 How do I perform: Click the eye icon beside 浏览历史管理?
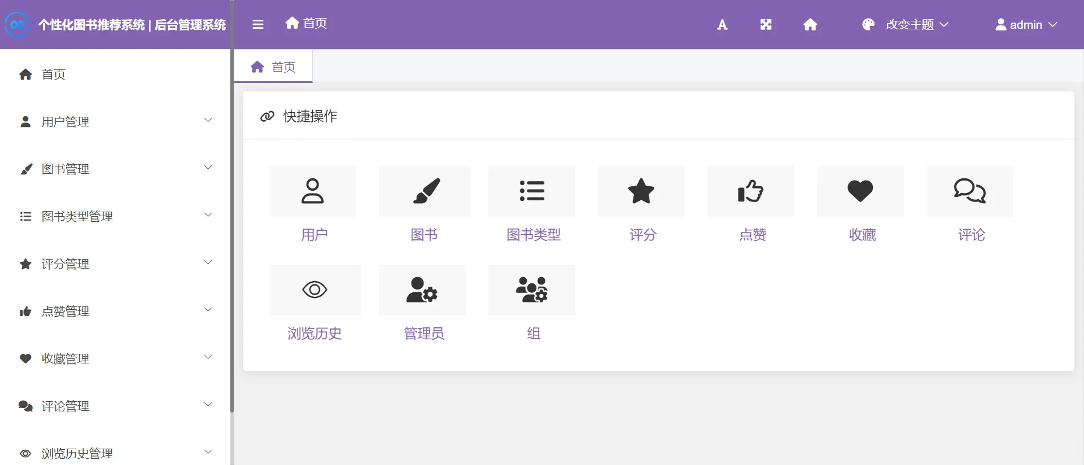tap(25, 453)
